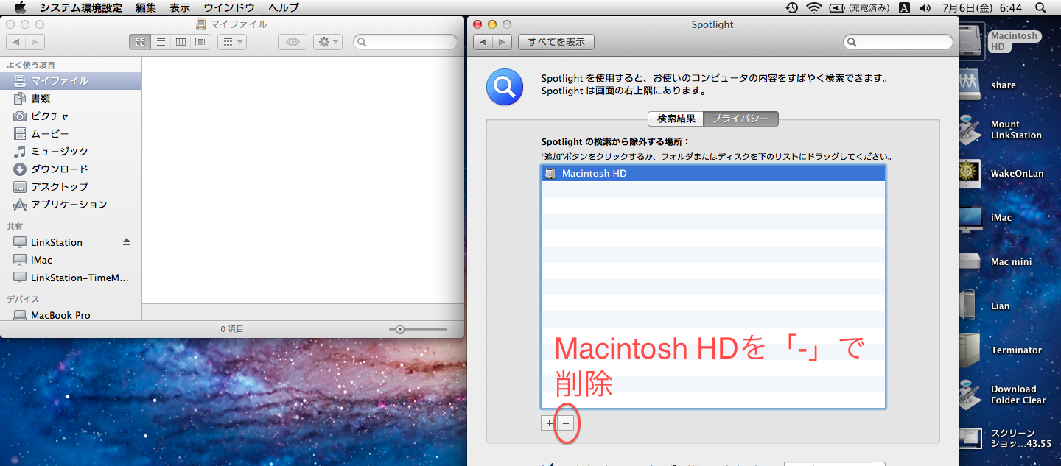Go back in the Spotlight preferences window

483,42
